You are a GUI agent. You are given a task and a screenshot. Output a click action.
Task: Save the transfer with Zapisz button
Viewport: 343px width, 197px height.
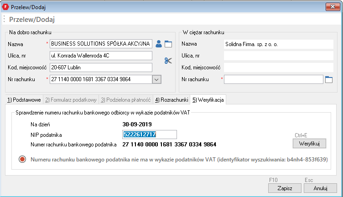281,188
